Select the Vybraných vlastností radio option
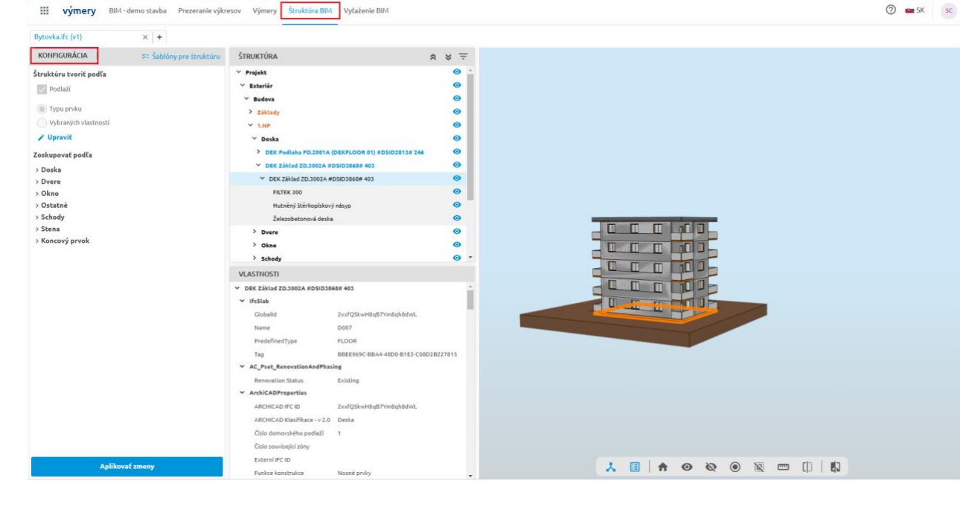The height and width of the screenshot is (510, 960). pos(42,123)
